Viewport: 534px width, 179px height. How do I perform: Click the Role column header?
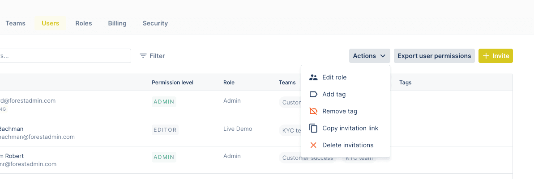[229, 83]
